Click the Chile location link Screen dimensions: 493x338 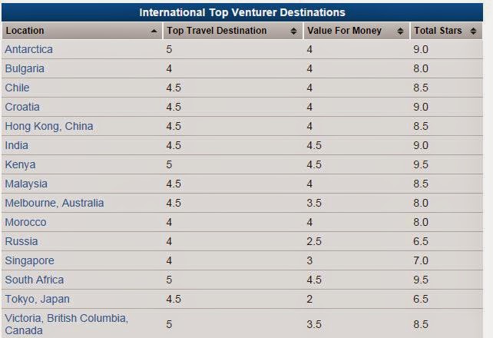[x=17, y=88]
